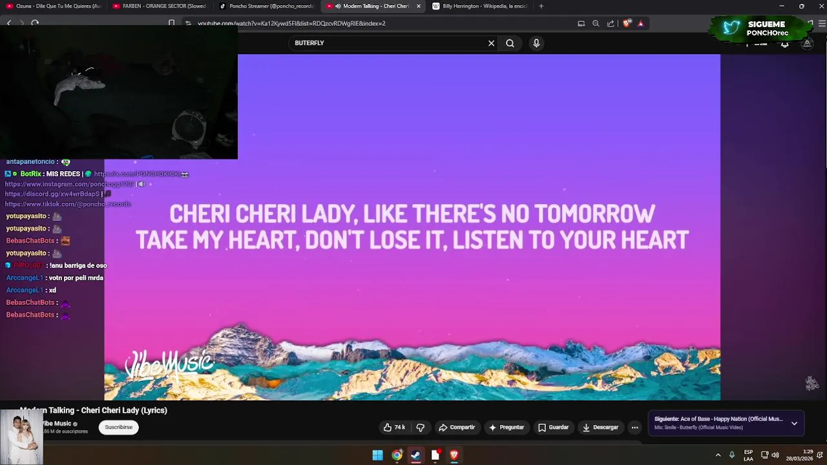
Task: Dislike the Cheri Cheri Lady video
Action: click(x=421, y=428)
